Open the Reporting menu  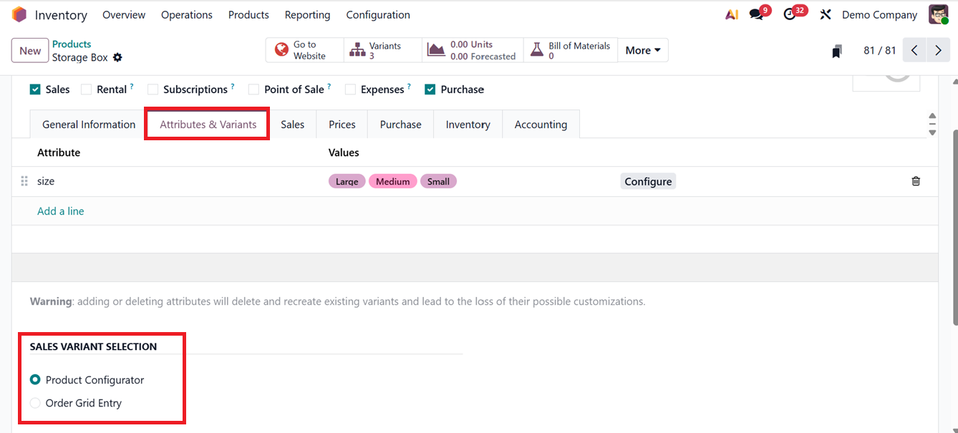(x=306, y=14)
